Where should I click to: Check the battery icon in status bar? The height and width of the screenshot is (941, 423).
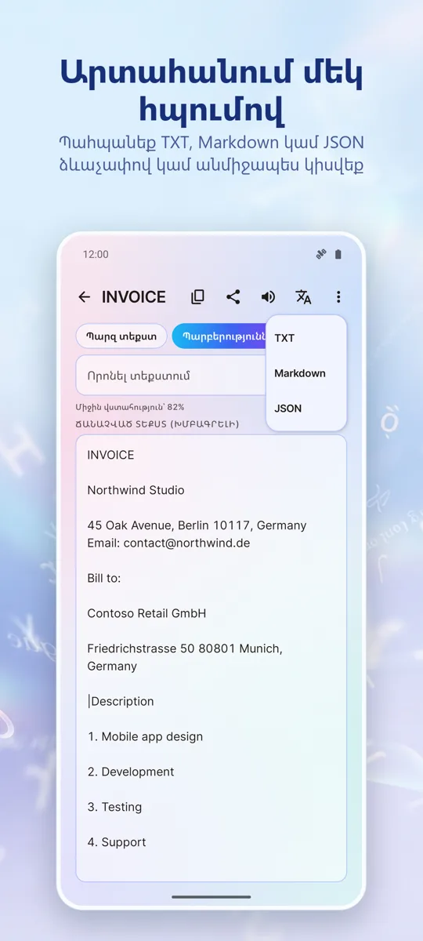[x=338, y=254]
